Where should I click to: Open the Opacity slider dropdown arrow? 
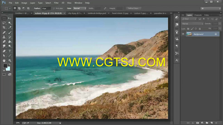click(x=220, y=24)
